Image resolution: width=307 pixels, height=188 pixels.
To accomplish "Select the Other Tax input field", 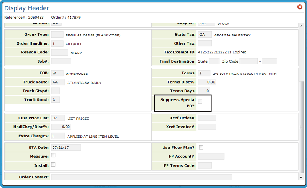I will click(x=205, y=43).
